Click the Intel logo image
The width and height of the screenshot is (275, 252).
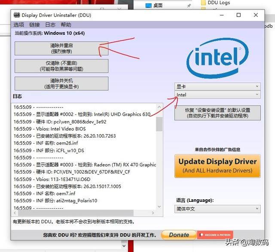click(217, 58)
